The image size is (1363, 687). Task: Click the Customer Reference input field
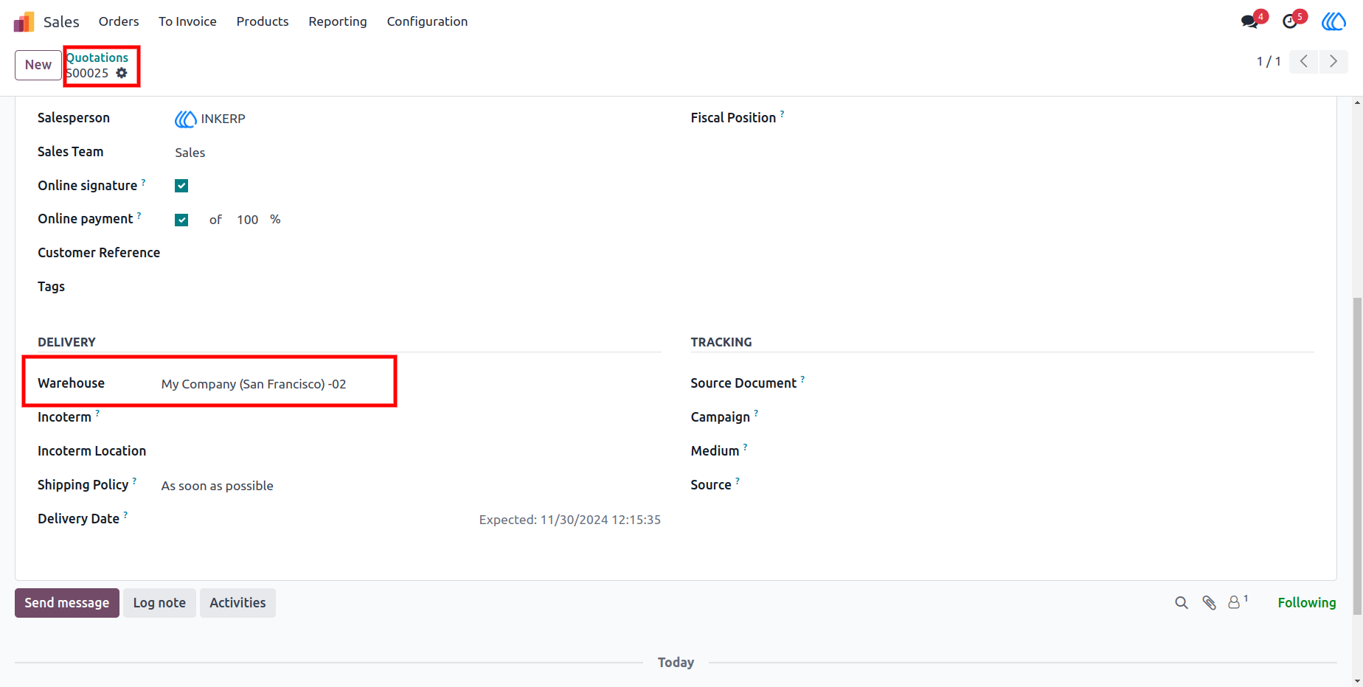tap(417, 253)
